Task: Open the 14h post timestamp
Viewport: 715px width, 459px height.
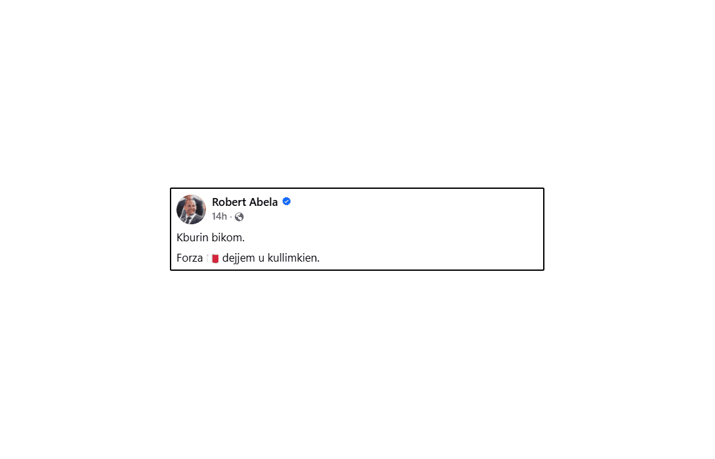Action: point(219,216)
